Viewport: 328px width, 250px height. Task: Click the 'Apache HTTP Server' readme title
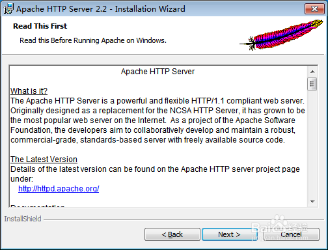[157, 72]
